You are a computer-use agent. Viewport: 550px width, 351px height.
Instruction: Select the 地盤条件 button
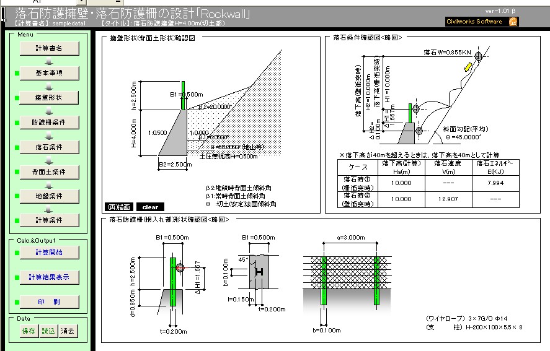pos(49,196)
